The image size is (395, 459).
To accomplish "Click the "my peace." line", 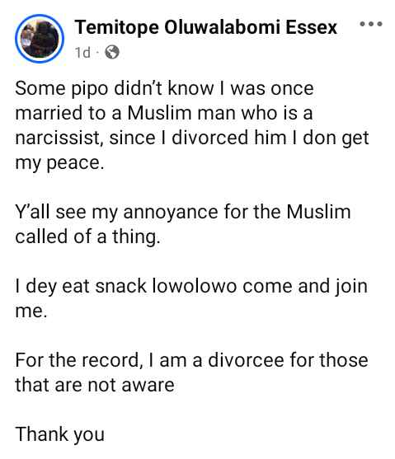I will click(x=59, y=163).
